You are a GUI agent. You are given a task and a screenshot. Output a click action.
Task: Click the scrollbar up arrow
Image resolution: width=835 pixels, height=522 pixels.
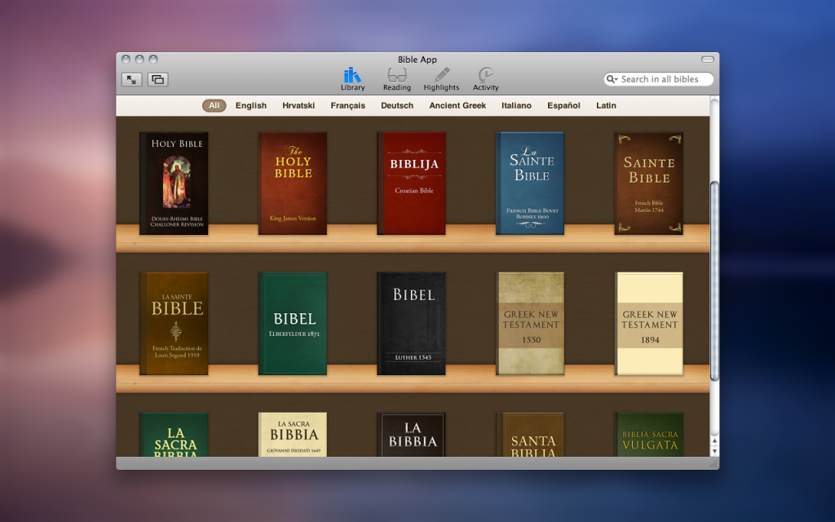pos(714,441)
